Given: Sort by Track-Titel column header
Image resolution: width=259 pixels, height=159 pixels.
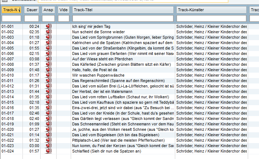Looking at the screenshot, I should (123, 10).
